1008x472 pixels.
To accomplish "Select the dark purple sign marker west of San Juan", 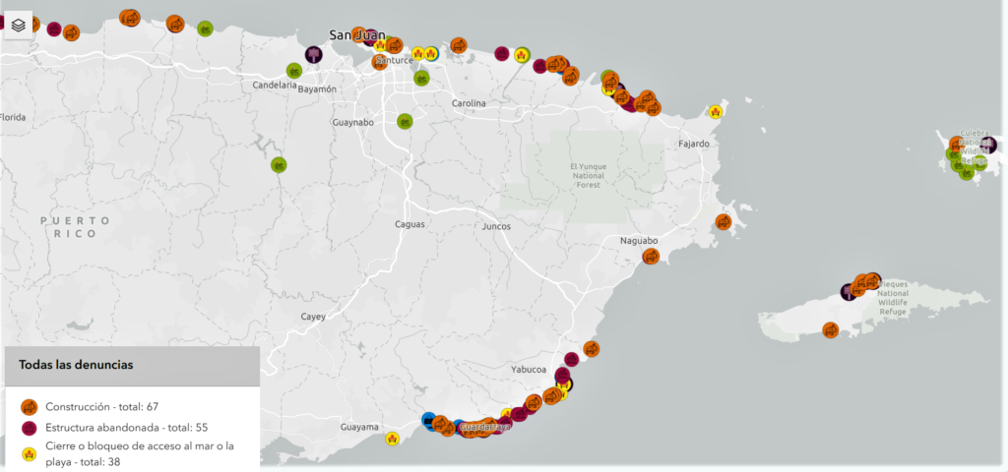I will tap(314, 54).
